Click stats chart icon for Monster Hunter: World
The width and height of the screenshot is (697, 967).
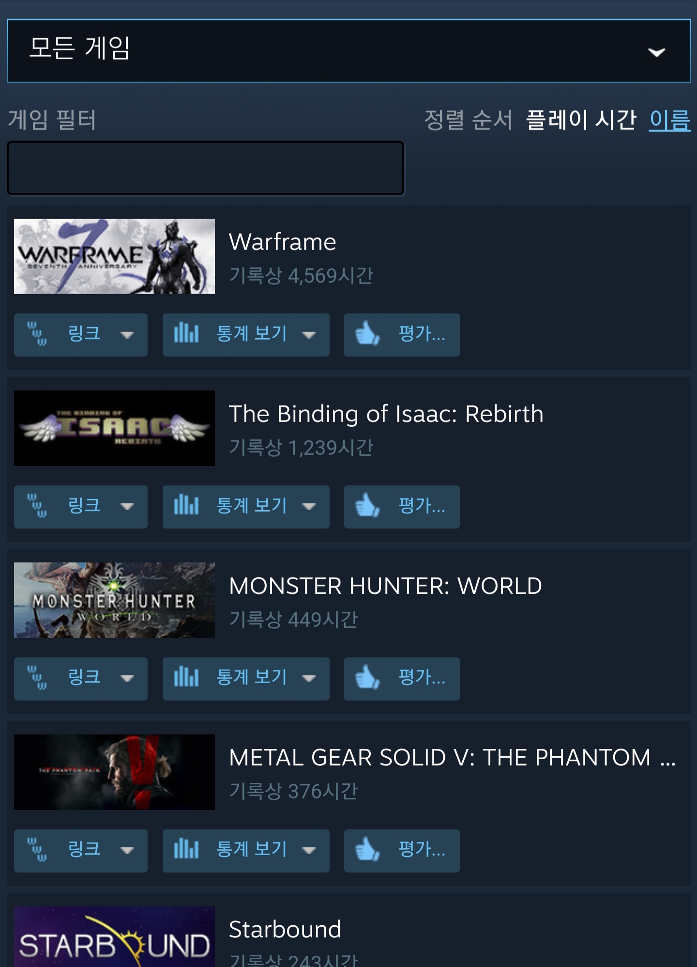186,677
